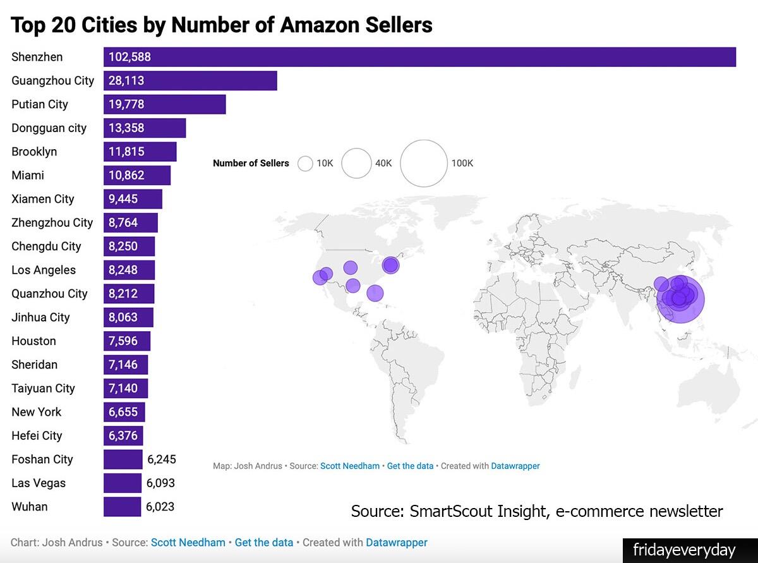Click the Shenzhen bar showing 102,588

[x=419, y=57]
